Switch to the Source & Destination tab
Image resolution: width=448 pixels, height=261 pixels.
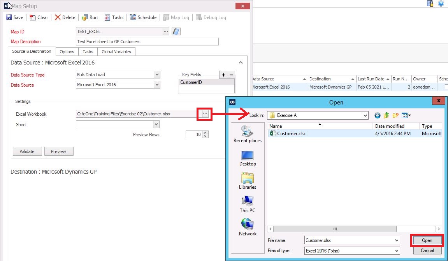[x=32, y=51]
